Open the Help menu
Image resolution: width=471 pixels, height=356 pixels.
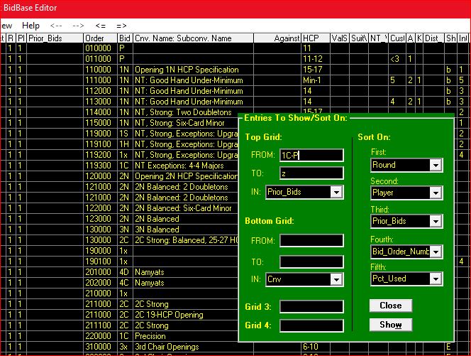point(33,26)
